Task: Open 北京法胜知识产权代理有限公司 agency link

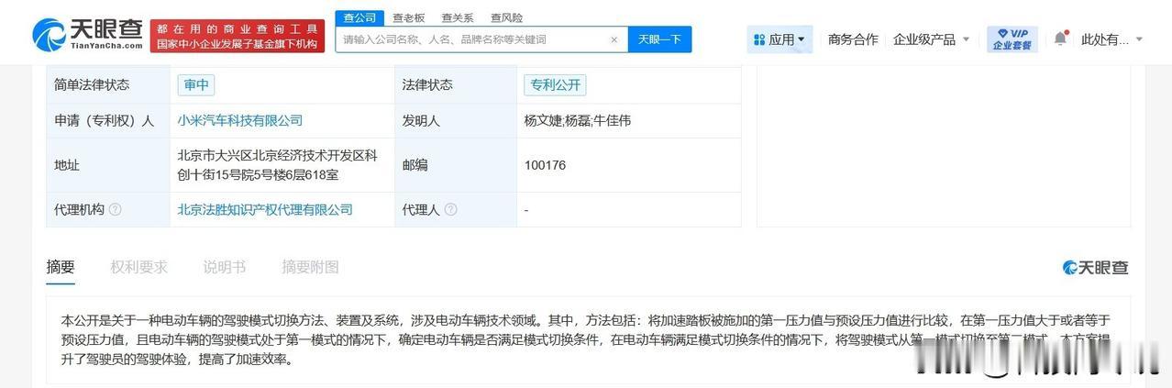Action: (265, 209)
